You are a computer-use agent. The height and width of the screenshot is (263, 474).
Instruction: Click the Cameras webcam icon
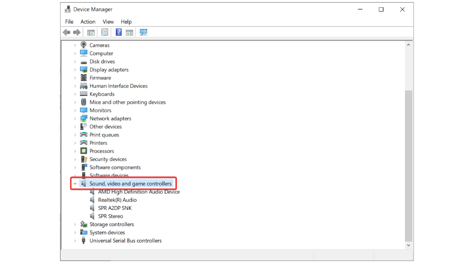83,45
